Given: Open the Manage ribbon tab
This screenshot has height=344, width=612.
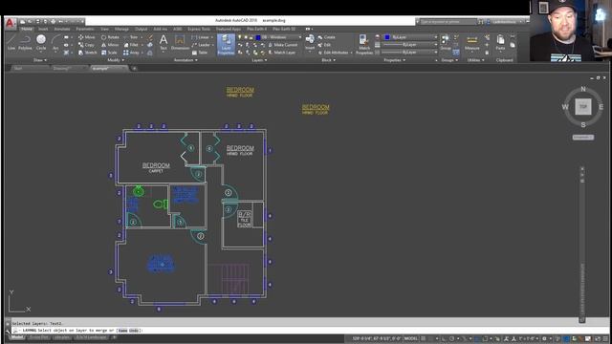Looking at the screenshot, I should (121, 29).
